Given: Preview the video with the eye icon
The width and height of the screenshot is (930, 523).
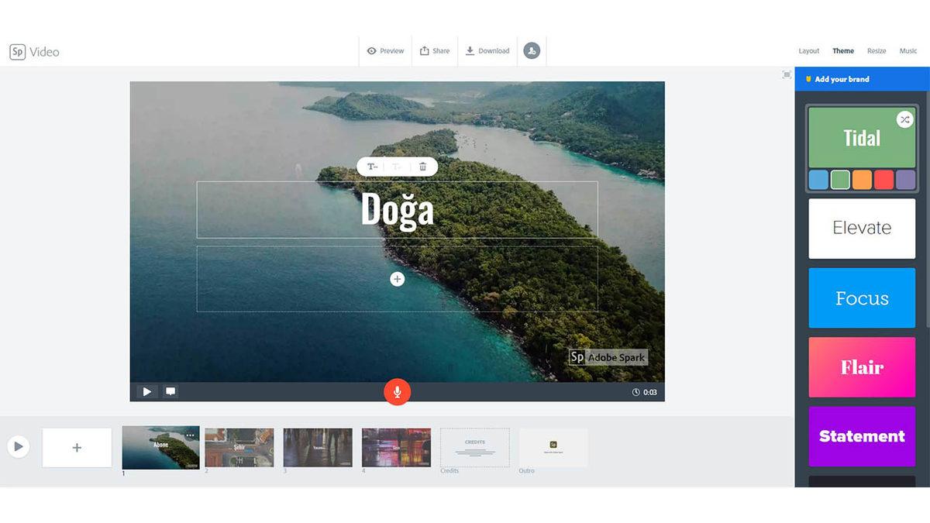Looking at the screenshot, I should (385, 50).
